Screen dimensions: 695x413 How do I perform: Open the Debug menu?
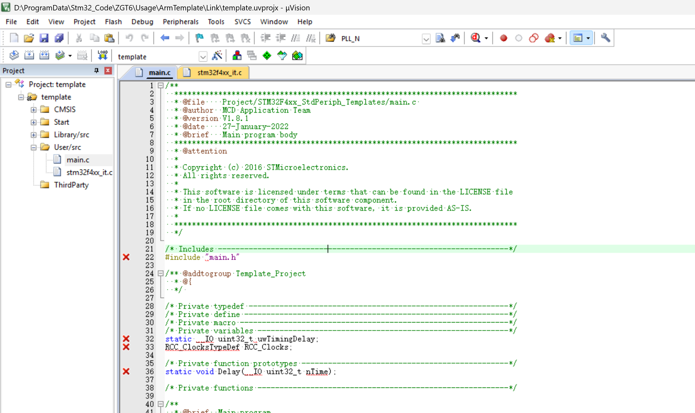click(x=142, y=22)
